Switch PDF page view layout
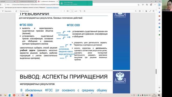Viewport: 172px width, 97px height. coord(84,11)
